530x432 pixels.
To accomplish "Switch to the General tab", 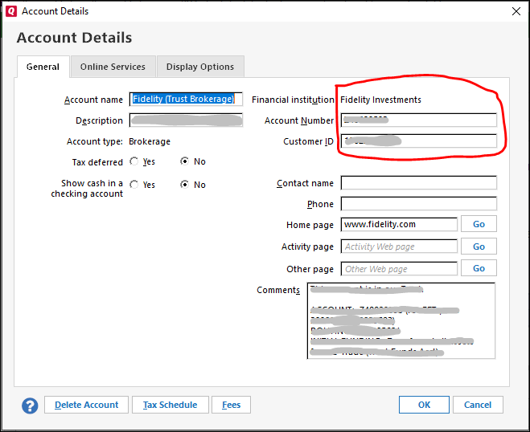I will pyautogui.click(x=43, y=67).
